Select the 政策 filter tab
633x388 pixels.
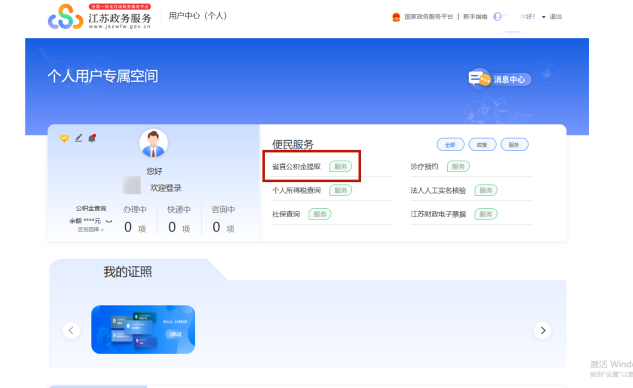[482, 145]
